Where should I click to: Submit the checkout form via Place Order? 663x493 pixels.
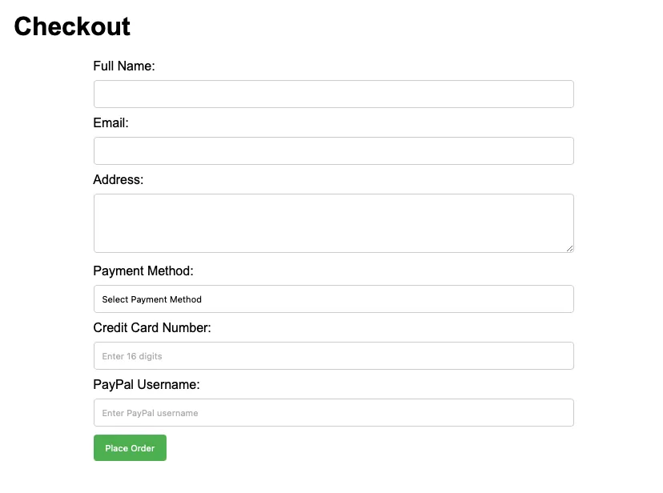(129, 448)
